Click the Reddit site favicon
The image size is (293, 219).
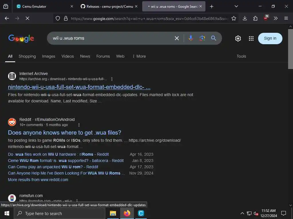tap(12, 122)
